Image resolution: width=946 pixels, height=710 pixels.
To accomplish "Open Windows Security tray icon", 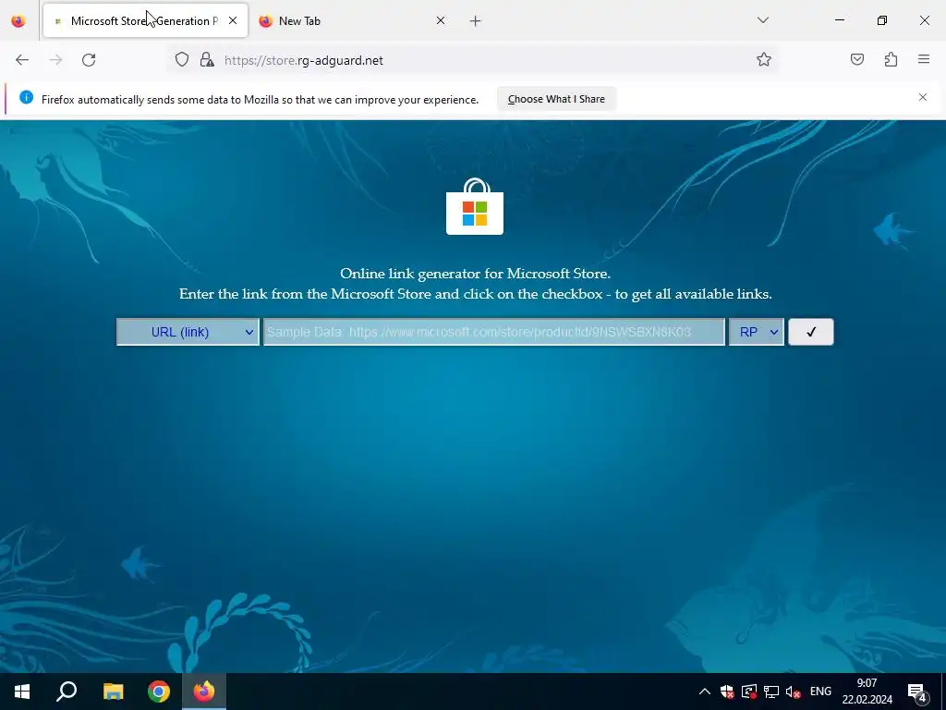I will [x=727, y=692].
